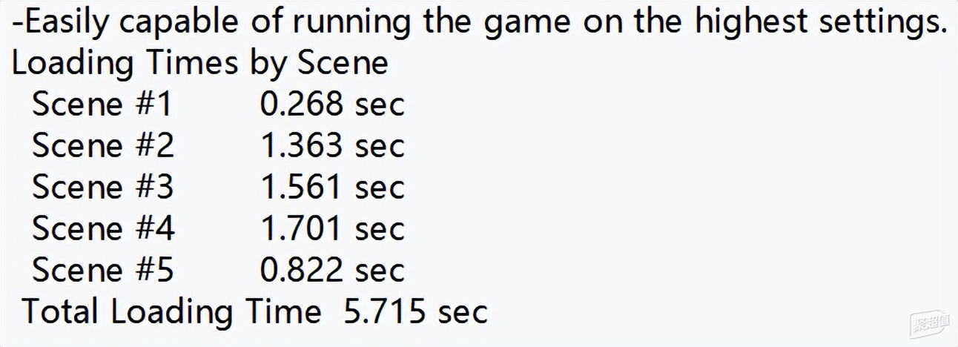The image size is (958, 347).
Task: Click the watermark logo in the corner
Action: (930, 323)
